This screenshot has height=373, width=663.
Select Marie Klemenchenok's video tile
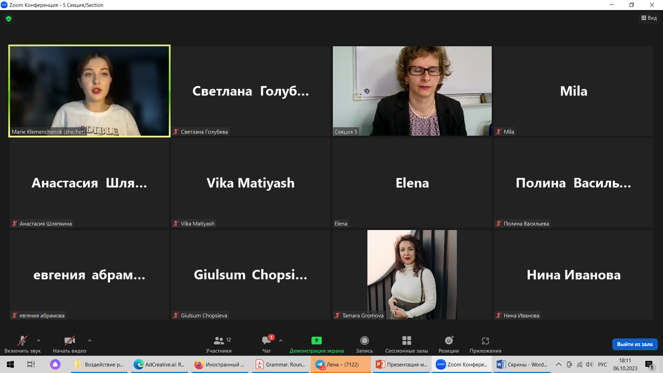point(89,91)
